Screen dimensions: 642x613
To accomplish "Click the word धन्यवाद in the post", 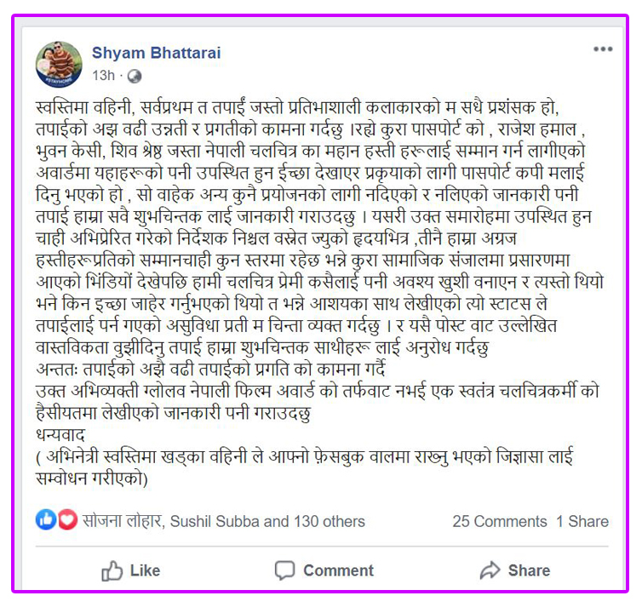I will coord(60,435).
